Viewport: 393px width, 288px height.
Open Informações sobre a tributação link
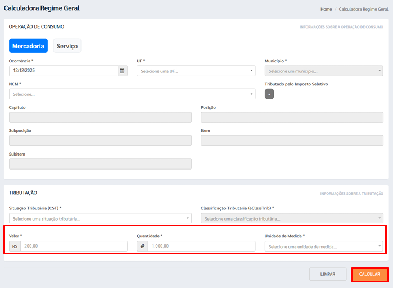tap(351, 193)
